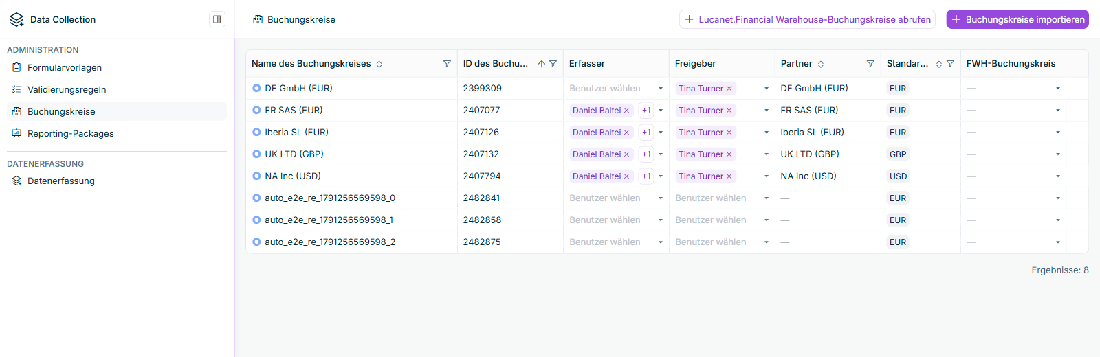1100x357 pixels.
Task: Remove Daniel Baltei from Iberia SL Erfasser
Action: tap(626, 133)
